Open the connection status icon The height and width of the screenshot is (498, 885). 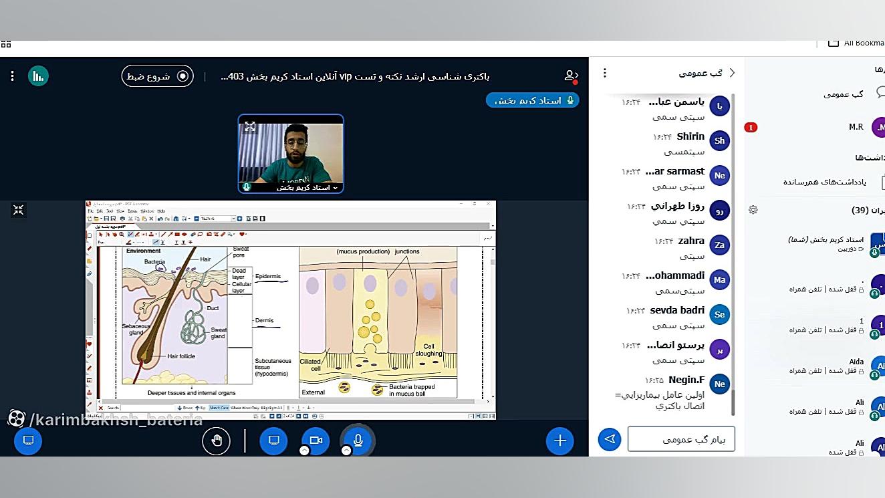[38, 76]
